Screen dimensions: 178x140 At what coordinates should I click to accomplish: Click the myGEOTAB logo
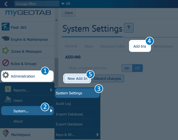(28, 13)
